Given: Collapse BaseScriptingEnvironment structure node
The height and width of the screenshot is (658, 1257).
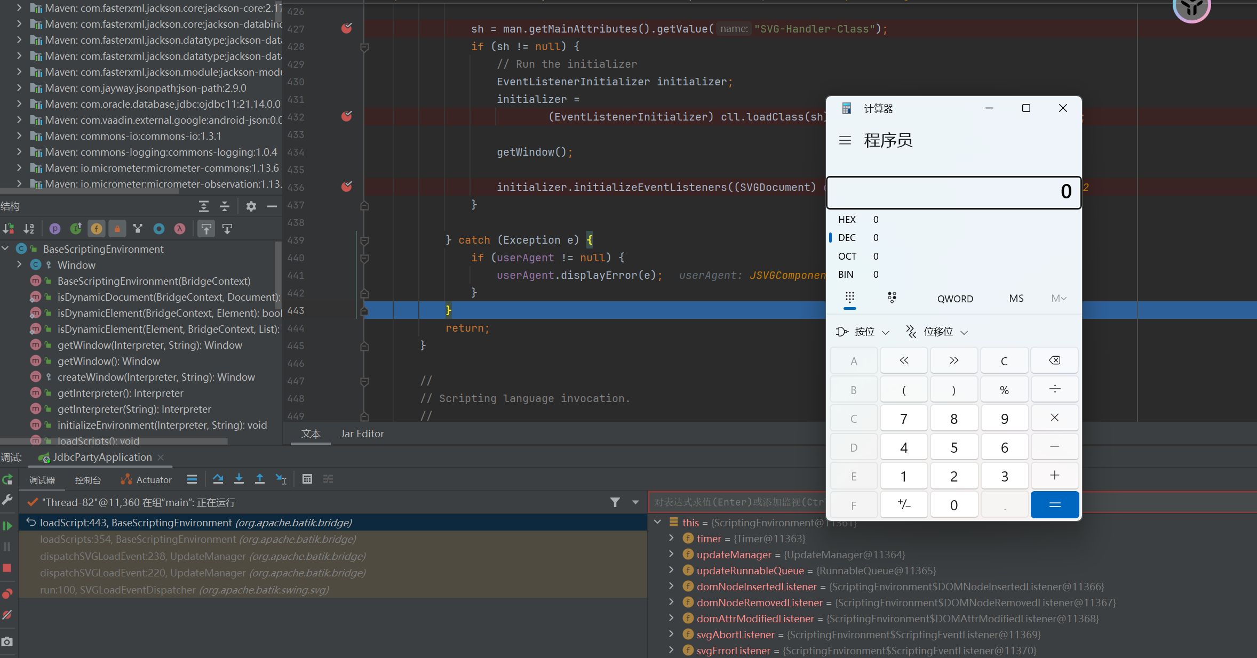Looking at the screenshot, I should click(5, 249).
